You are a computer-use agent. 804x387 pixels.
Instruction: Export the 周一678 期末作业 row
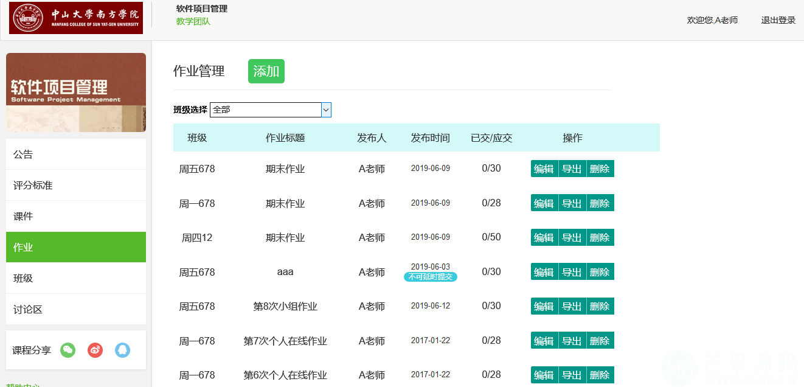(572, 203)
